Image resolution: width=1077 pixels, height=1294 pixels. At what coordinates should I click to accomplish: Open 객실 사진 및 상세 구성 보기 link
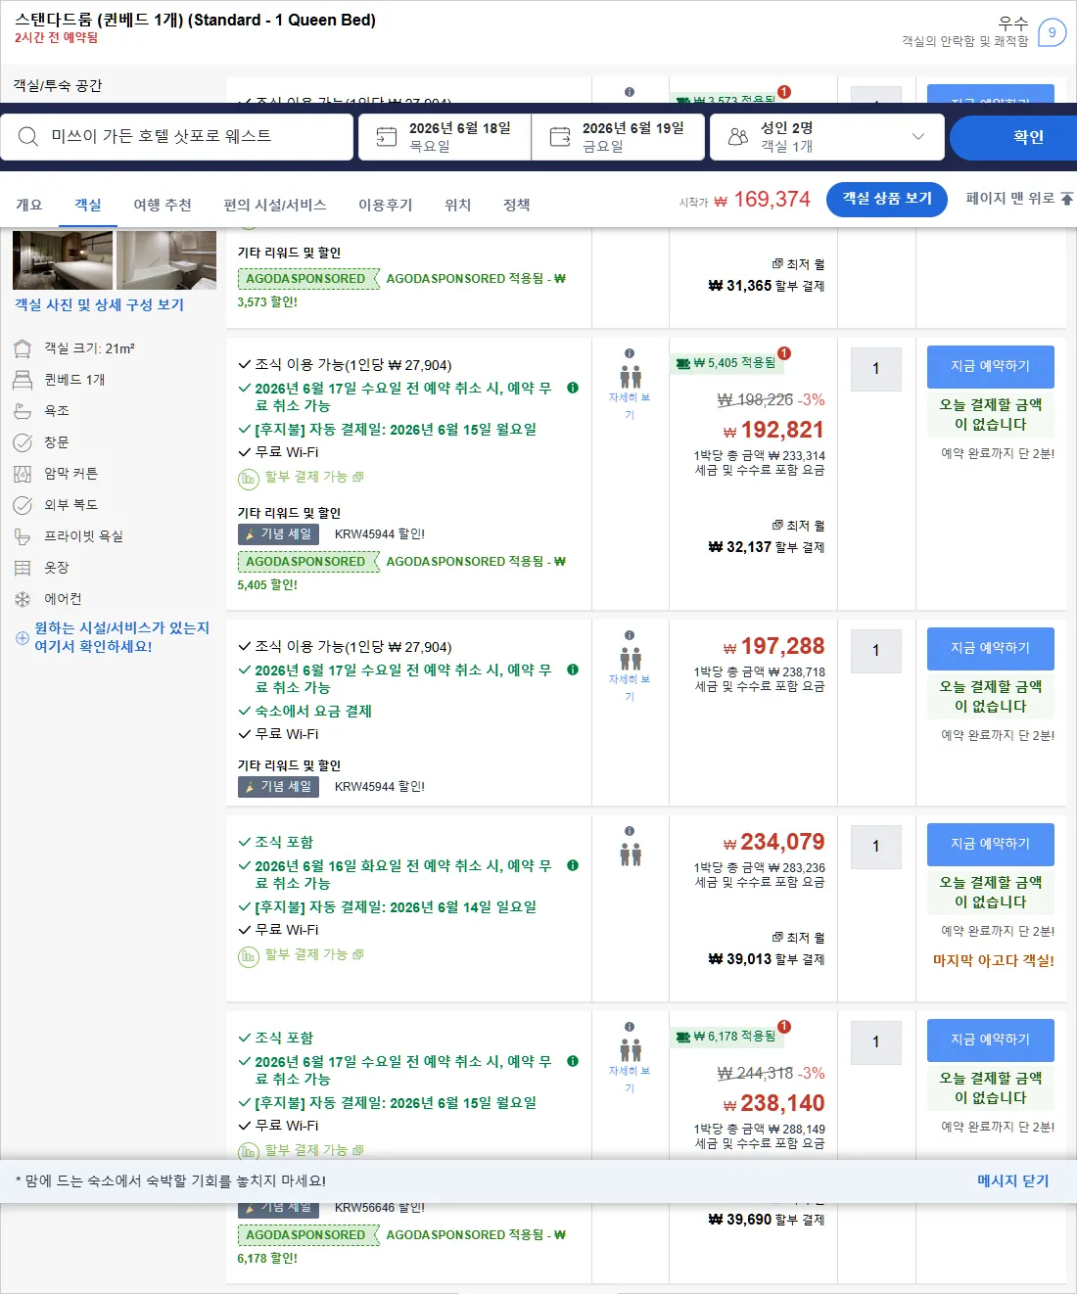click(99, 304)
